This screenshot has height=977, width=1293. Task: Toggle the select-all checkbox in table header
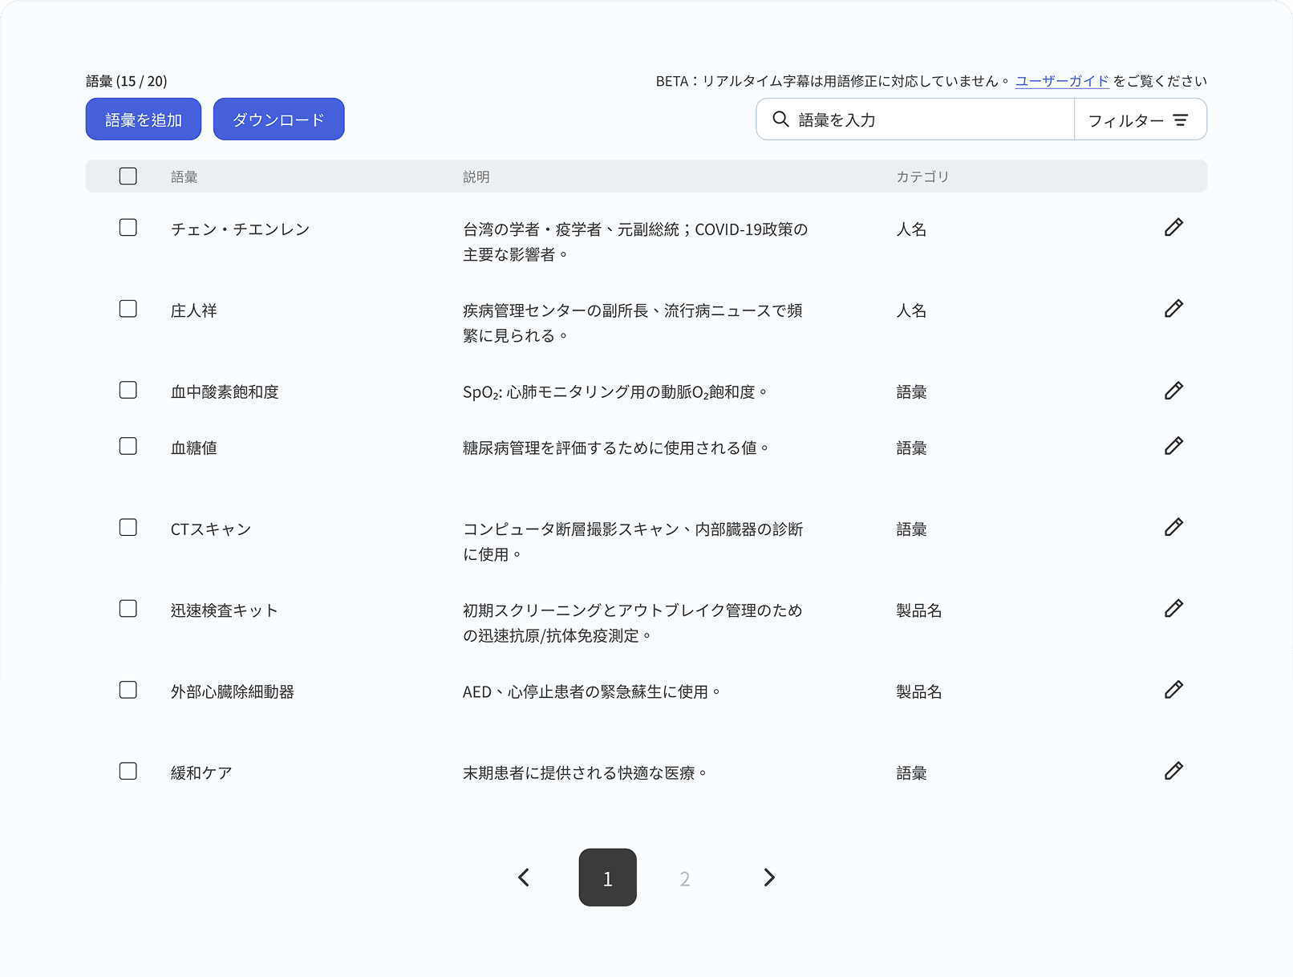pos(128,176)
